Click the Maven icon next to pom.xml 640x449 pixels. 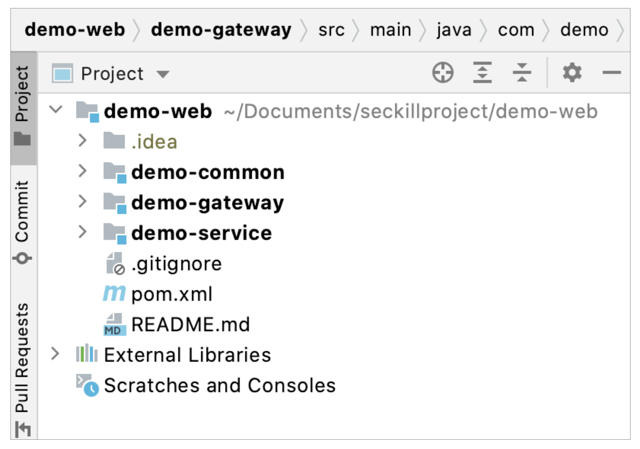[x=114, y=294]
